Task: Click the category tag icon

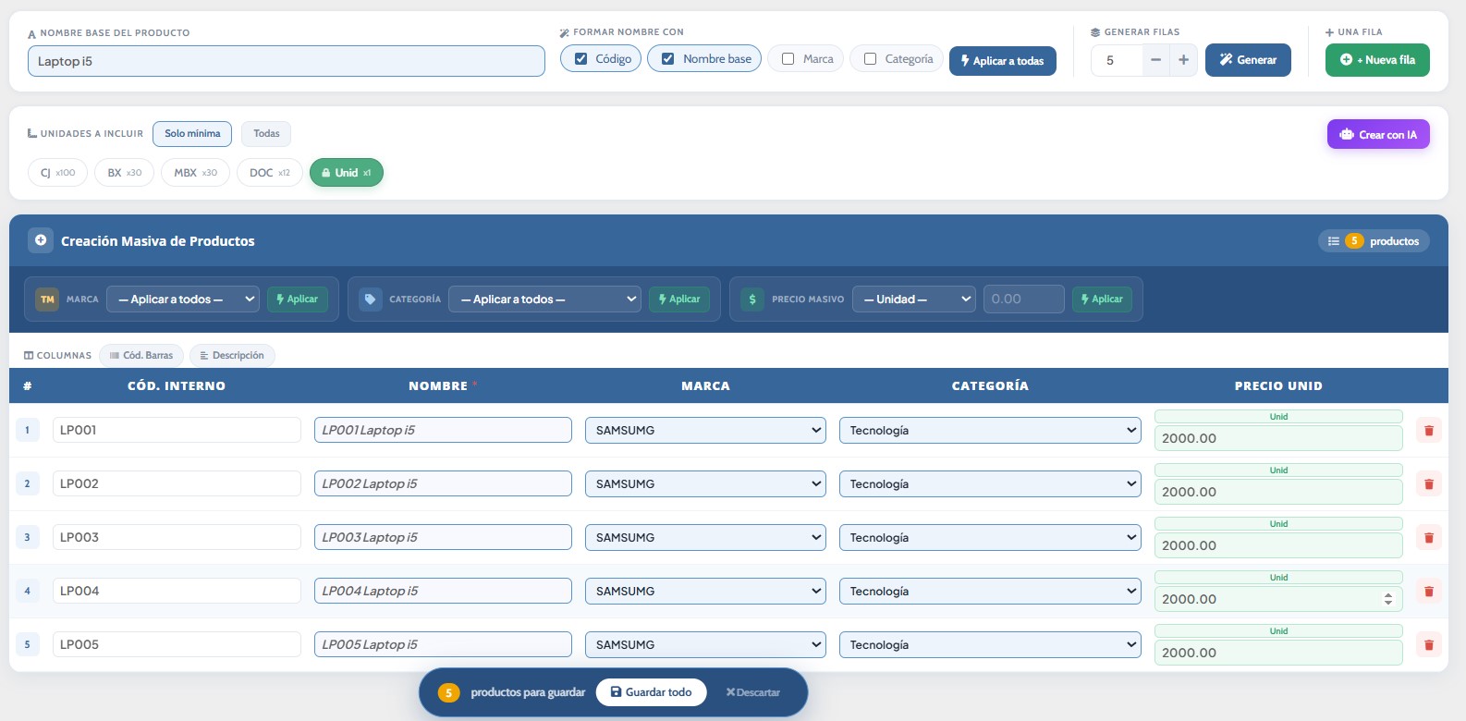Action: [371, 299]
